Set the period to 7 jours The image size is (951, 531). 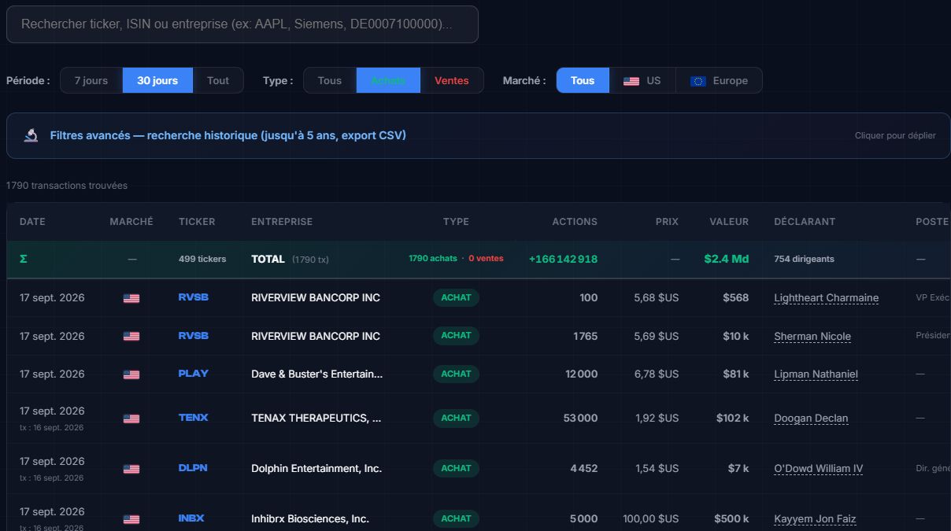click(x=91, y=80)
